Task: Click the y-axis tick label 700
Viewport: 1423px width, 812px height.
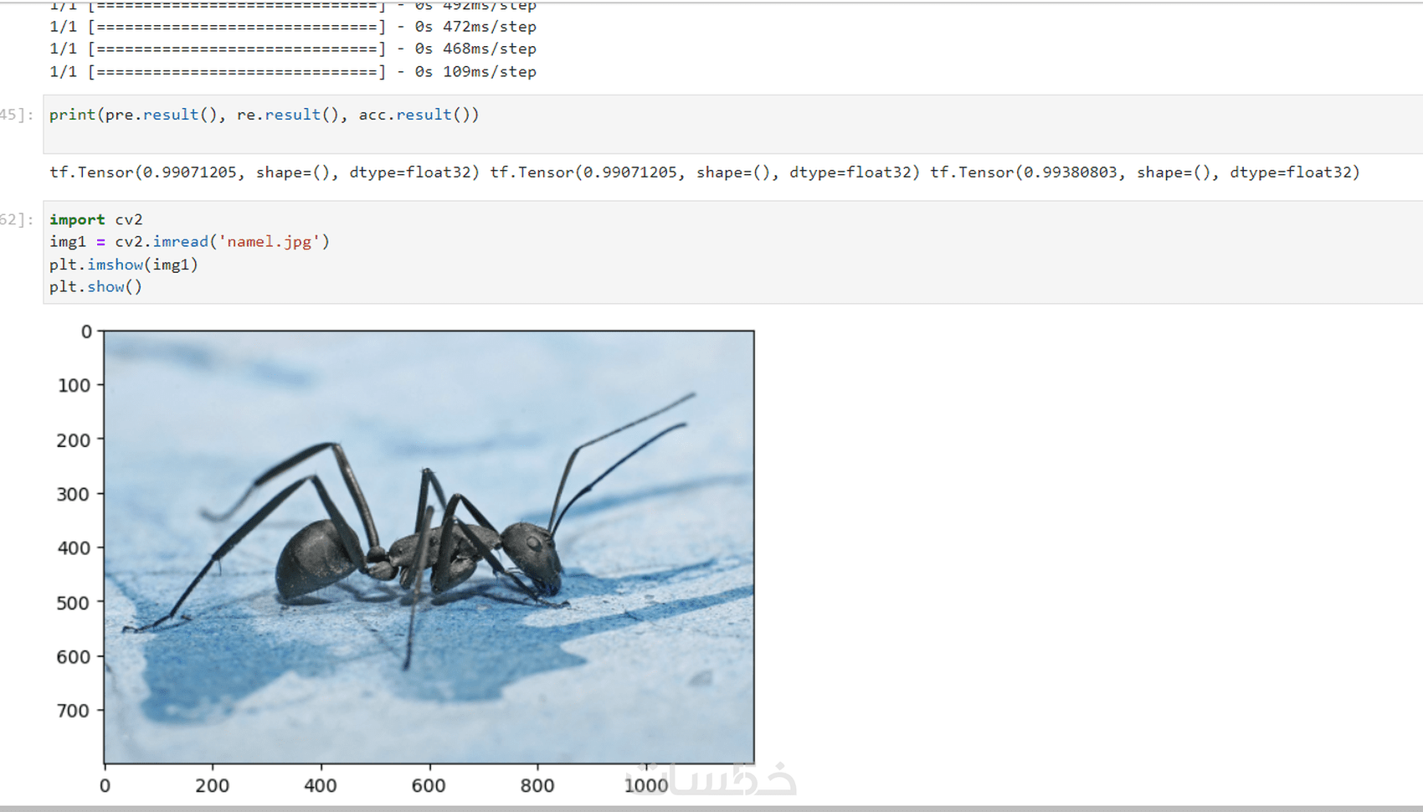Action: click(74, 711)
